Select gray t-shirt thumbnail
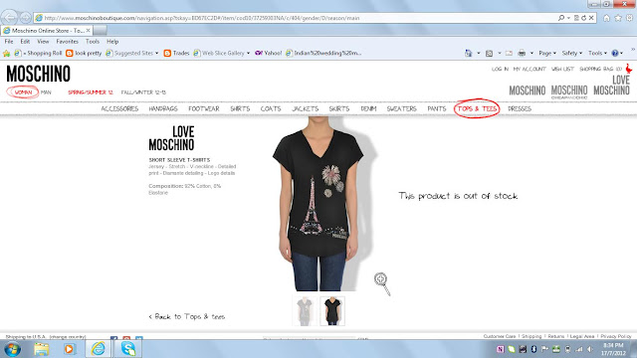 click(305, 311)
